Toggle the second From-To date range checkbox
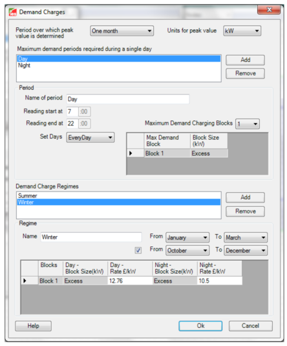287x346 pixels. 138,250
